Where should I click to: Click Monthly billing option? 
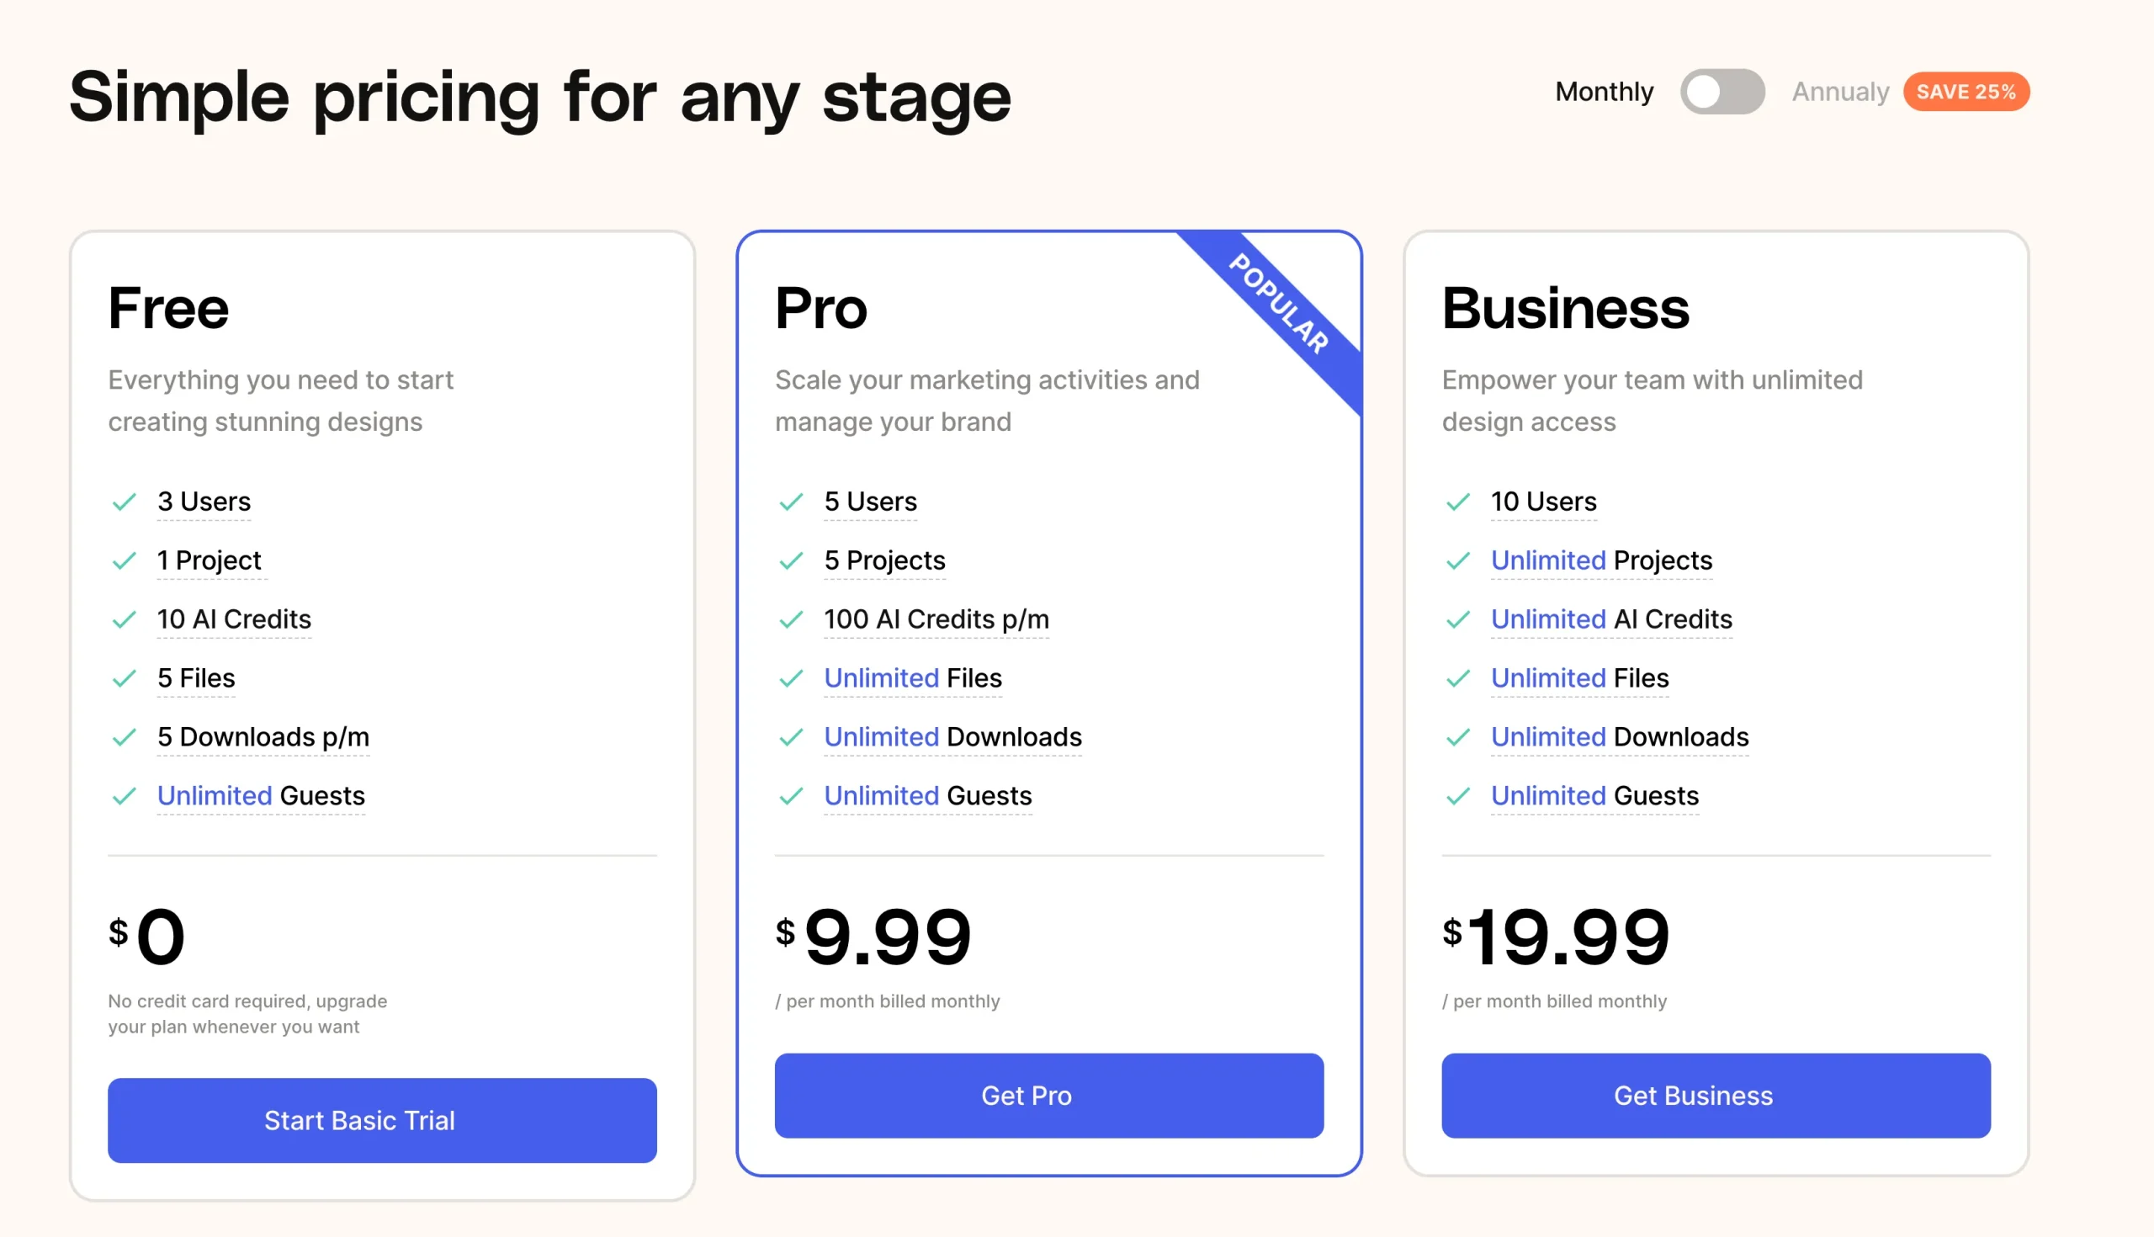(x=1604, y=91)
